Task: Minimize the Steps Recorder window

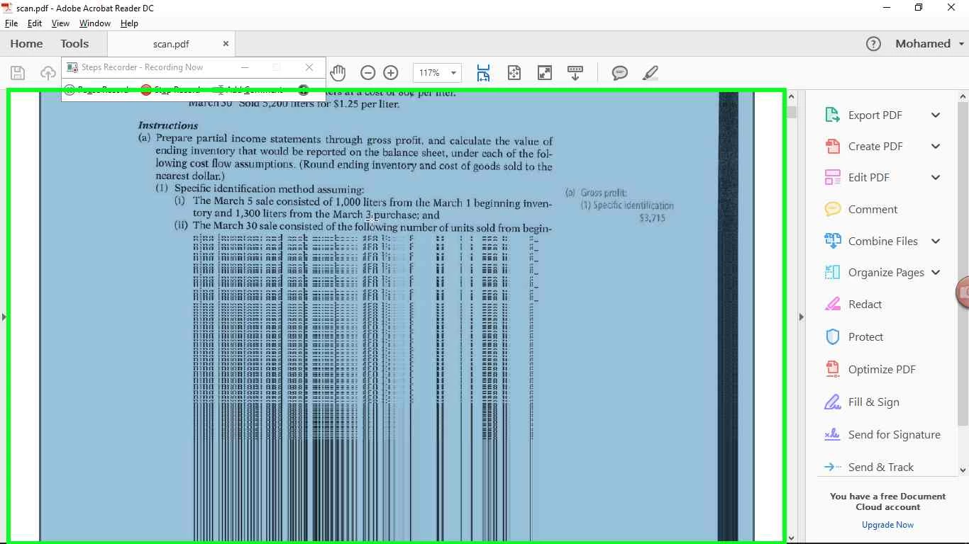Action: click(x=245, y=67)
